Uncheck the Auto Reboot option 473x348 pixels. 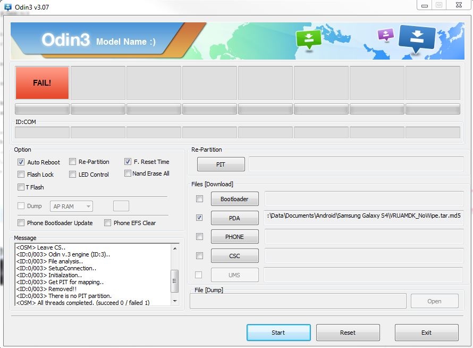click(x=21, y=162)
